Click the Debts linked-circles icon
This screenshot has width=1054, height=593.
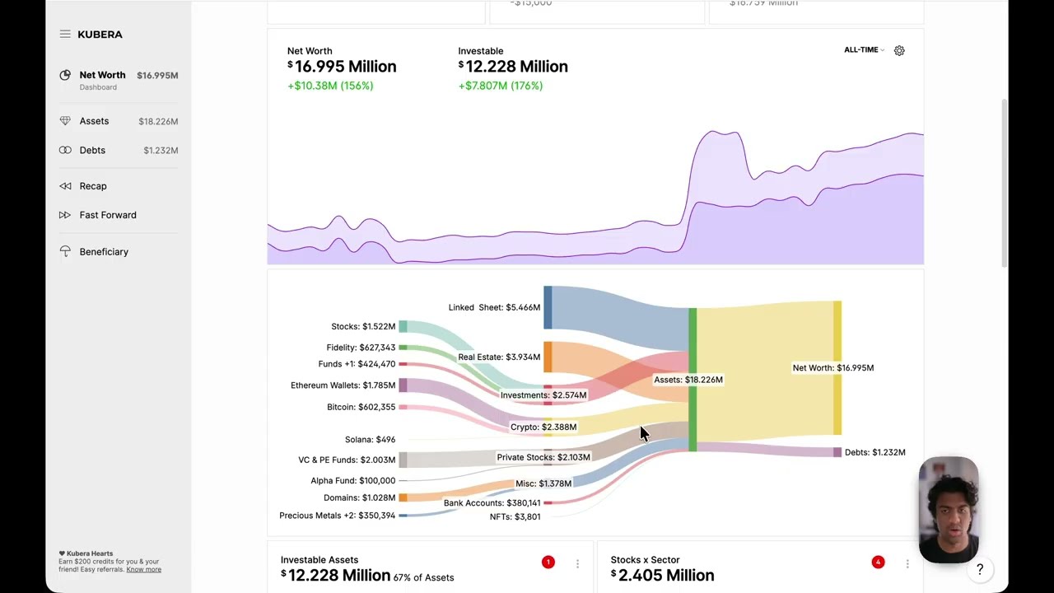65,150
